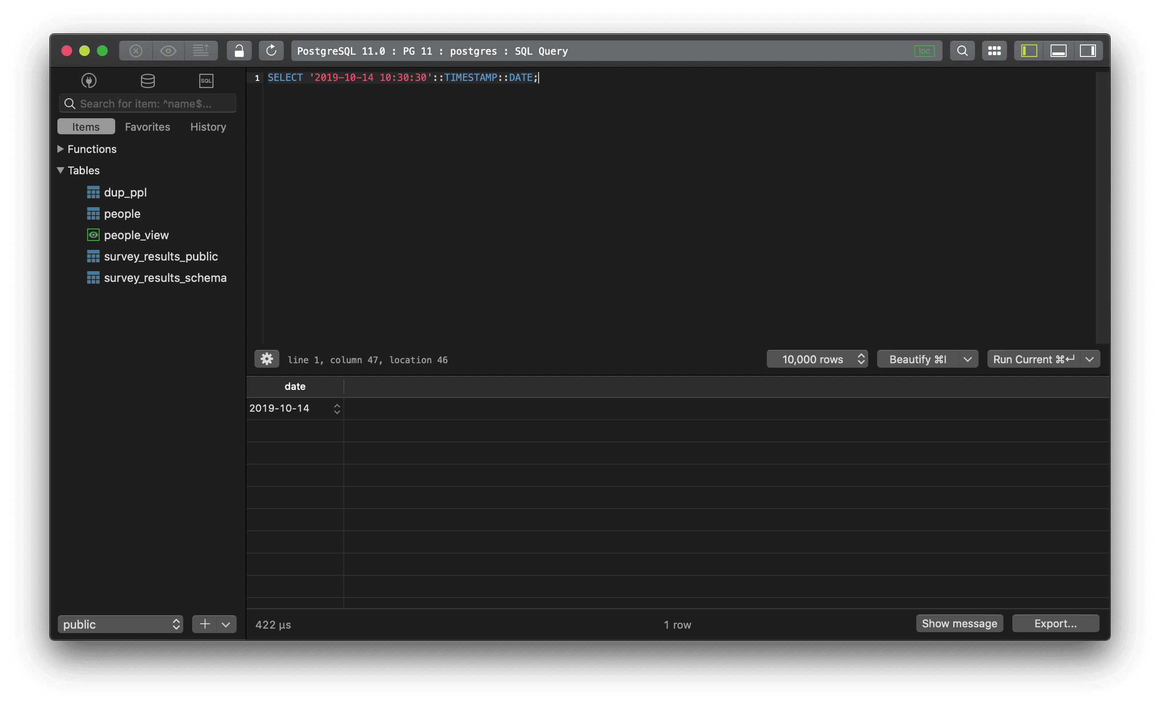Click the database cylinder sidebar icon
The height and width of the screenshot is (706, 1160).
click(148, 80)
